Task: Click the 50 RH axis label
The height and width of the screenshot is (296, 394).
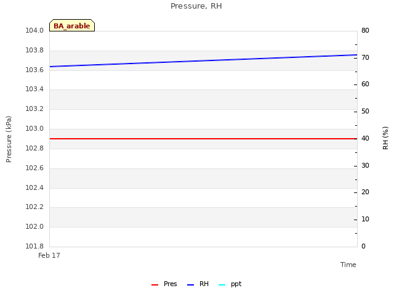Action: coord(365,111)
